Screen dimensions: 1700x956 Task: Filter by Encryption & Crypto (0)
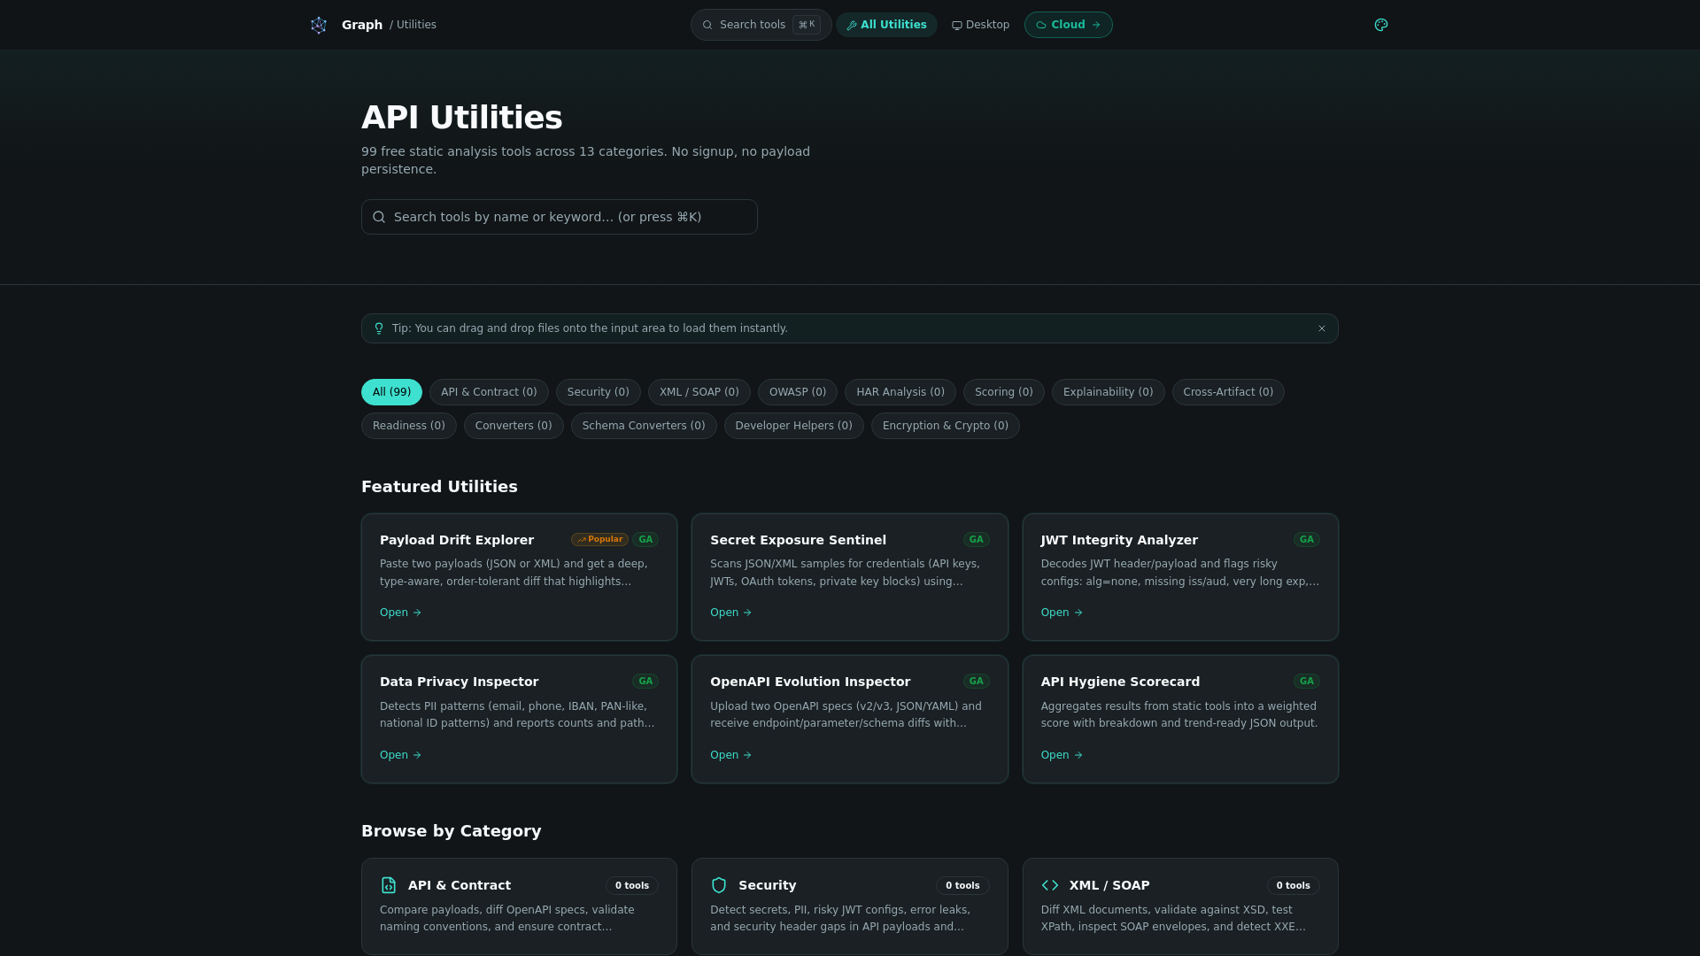coord(946,426)
